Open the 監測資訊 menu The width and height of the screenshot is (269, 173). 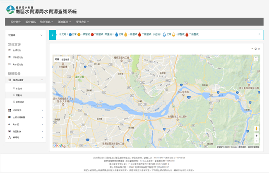pos(47,22)
